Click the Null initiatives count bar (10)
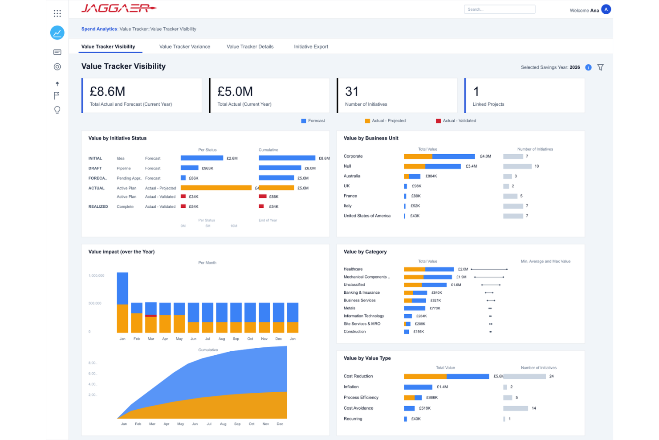The height and width of the screenshot is (440, 659). (x=517, y=166)
